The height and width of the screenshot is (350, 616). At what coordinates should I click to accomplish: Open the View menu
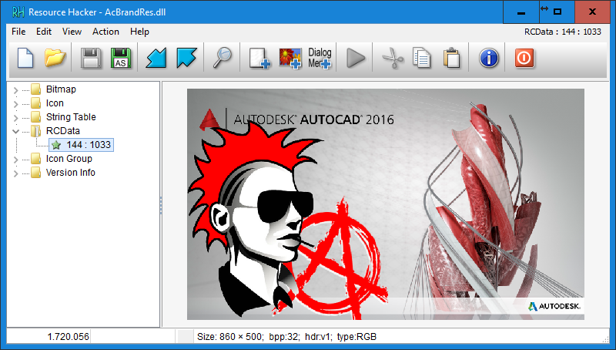point(72,32)
